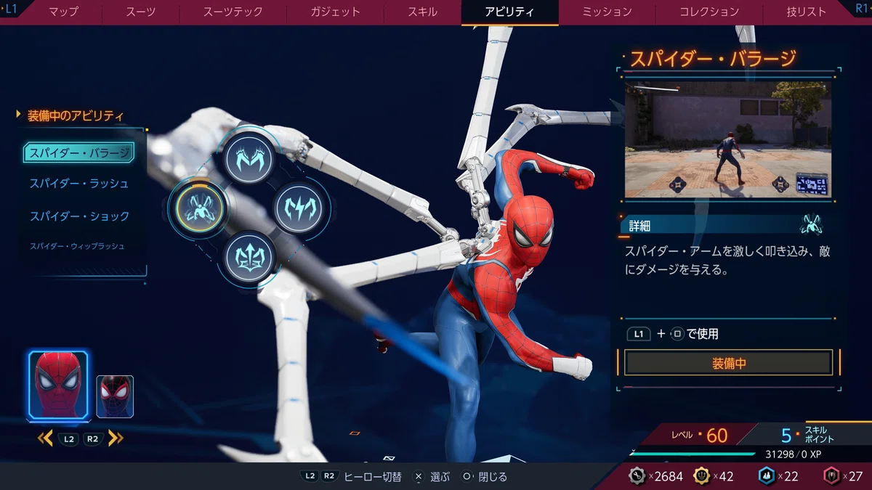Click the L1 prompt in usage hint

[x=638, y=335]
